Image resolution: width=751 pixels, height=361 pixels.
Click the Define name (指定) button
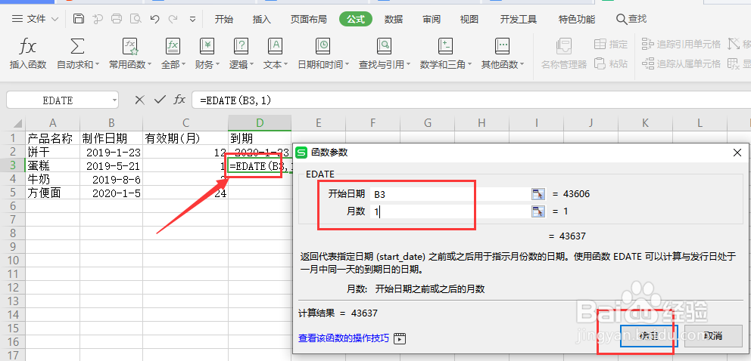click(x=611, y=45)
